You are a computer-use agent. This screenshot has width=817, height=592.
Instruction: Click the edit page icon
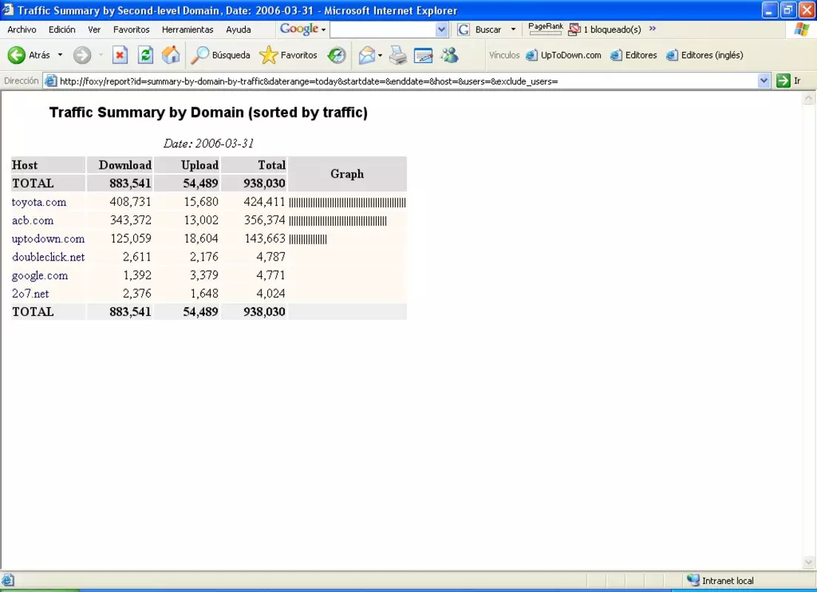click(x=423, y=55)
